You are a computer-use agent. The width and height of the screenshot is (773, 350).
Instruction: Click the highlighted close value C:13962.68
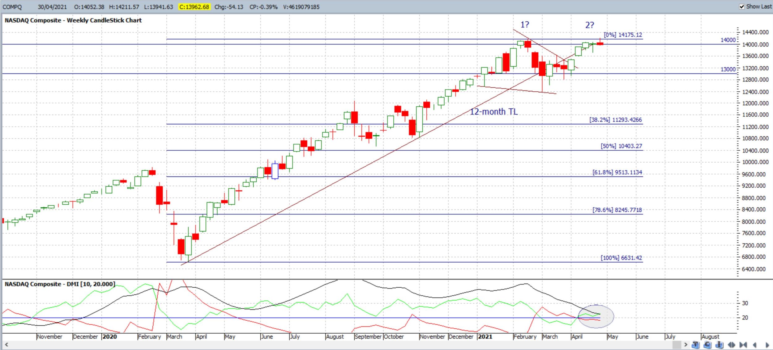(194, 7)
